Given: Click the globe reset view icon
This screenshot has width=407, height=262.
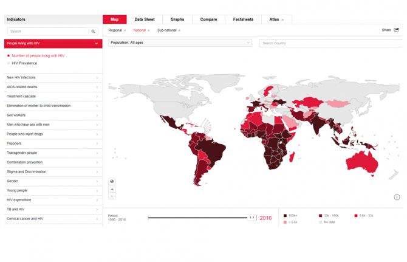Looking at the screenshot, I should click(x=112, y=181).
